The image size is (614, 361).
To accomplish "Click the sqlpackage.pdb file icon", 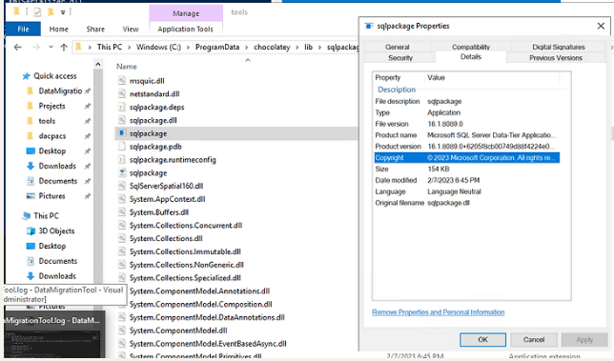I will pyautogui.click(x=122, y=147).
